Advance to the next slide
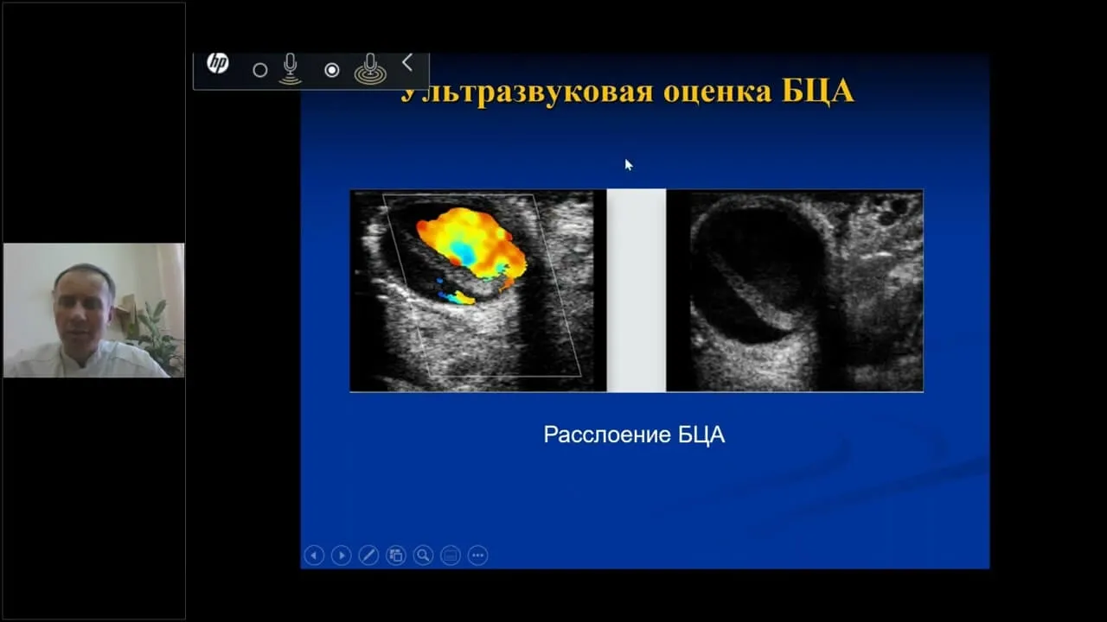The height and width of the screenshot is (622, 1107). pos(342,555)
